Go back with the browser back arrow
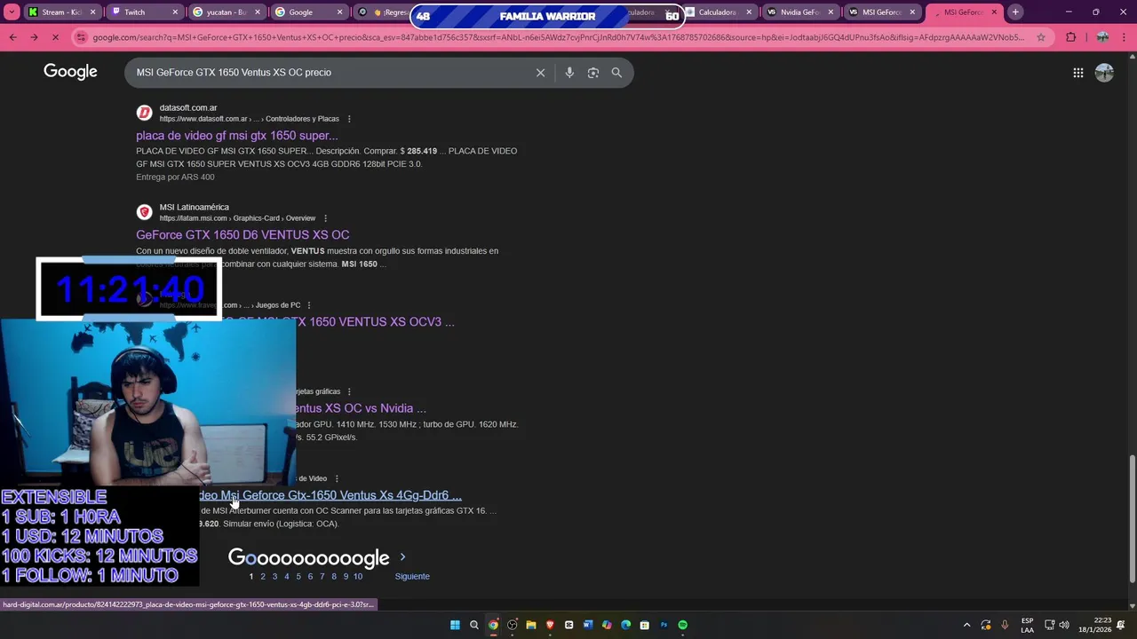Screen dimensions: 1137x639 click(x=12, y=37)
